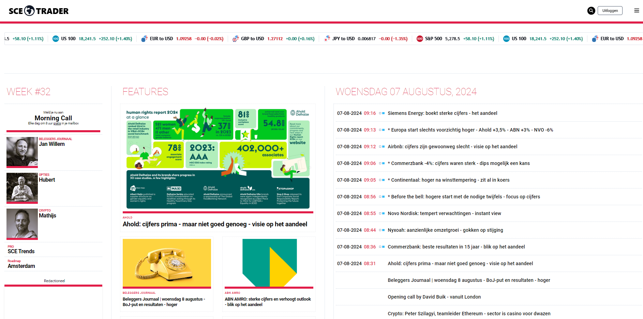Open Beleggers Journaal BoJ-put headline in news list
This screenshot has width=643, height=319.
[469, 280]
